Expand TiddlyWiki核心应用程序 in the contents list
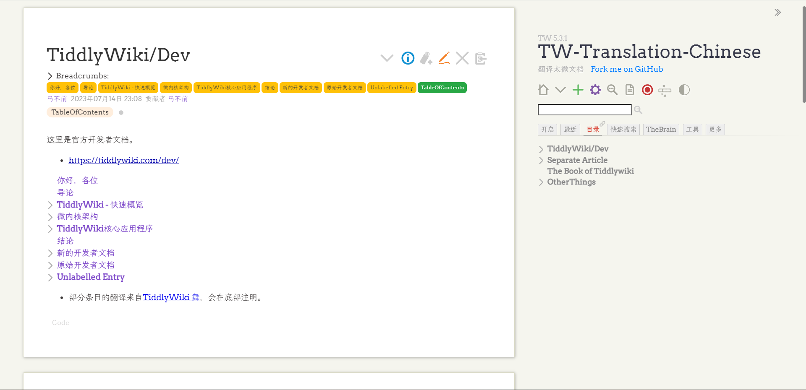This screenshot has width=806, height=390. tap(50, 229)
